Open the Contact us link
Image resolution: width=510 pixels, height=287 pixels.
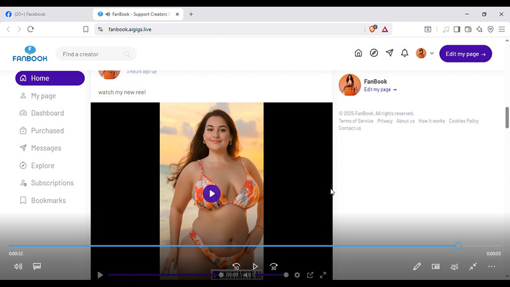click(x=349, y=128)
